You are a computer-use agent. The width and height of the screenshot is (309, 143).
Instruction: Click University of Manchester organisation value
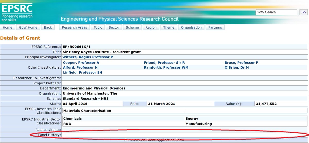click(90, 93)
